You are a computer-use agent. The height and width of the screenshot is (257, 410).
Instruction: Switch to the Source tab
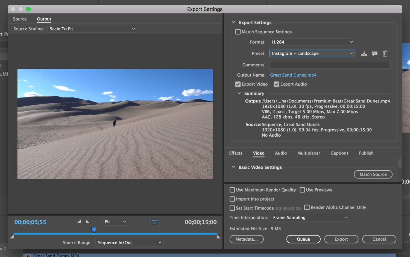[x=20, y=19]
